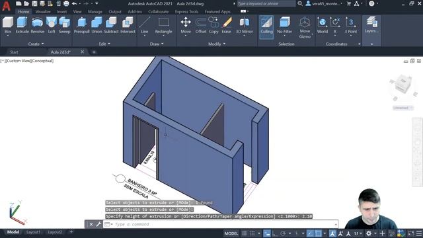Activate the Offset tool
The height and width of the screenshot is (238, 423).
pyautogui.click(x=201, y=25)
